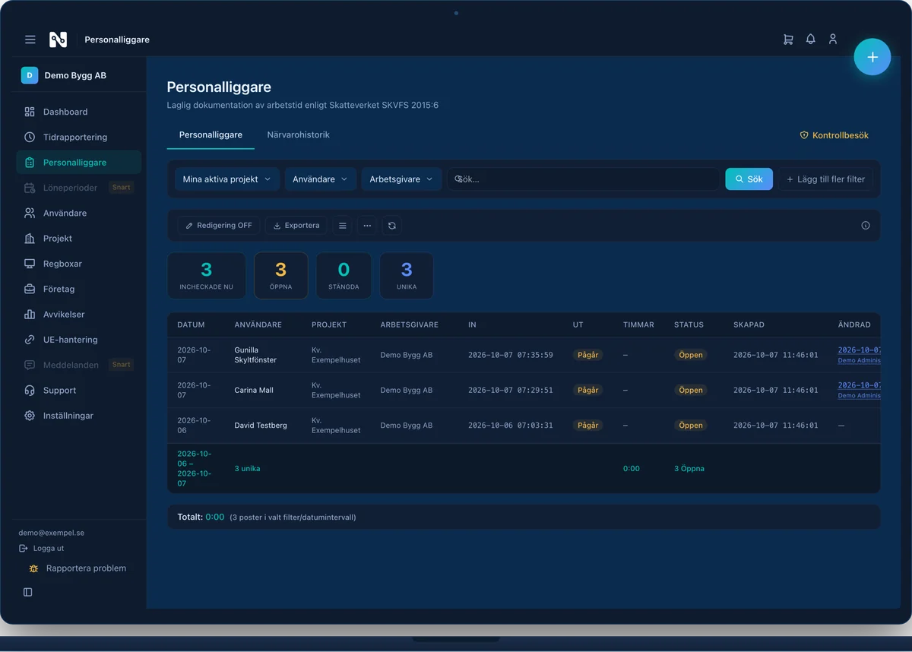Click the Avvikelser chart icon
This screenshot has height=652, width=912.
(x=30, y=315)
